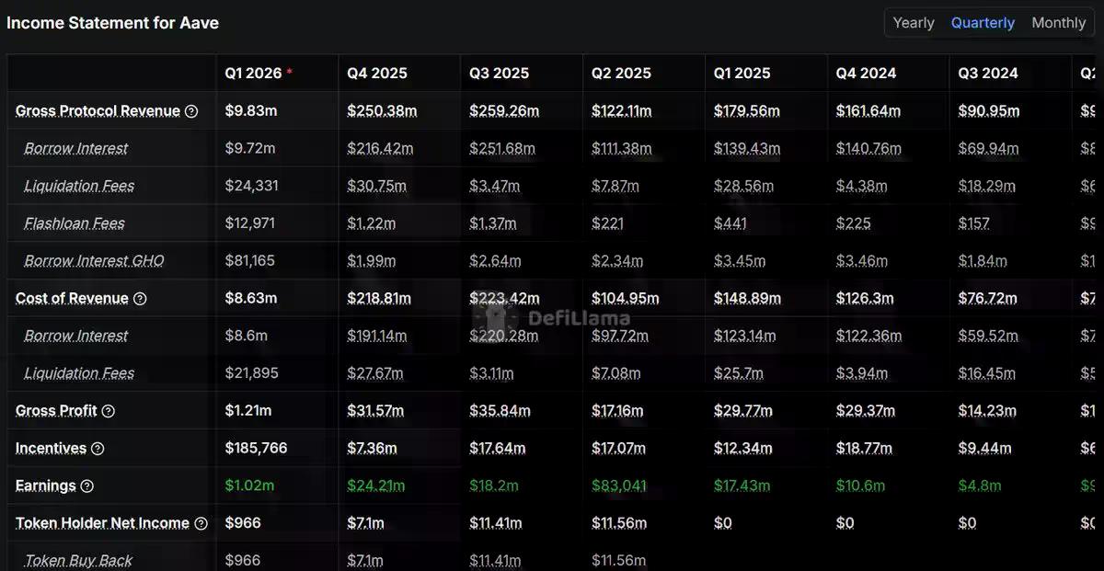
Task: Click the Q4 2025 column header
Action: 377,74
